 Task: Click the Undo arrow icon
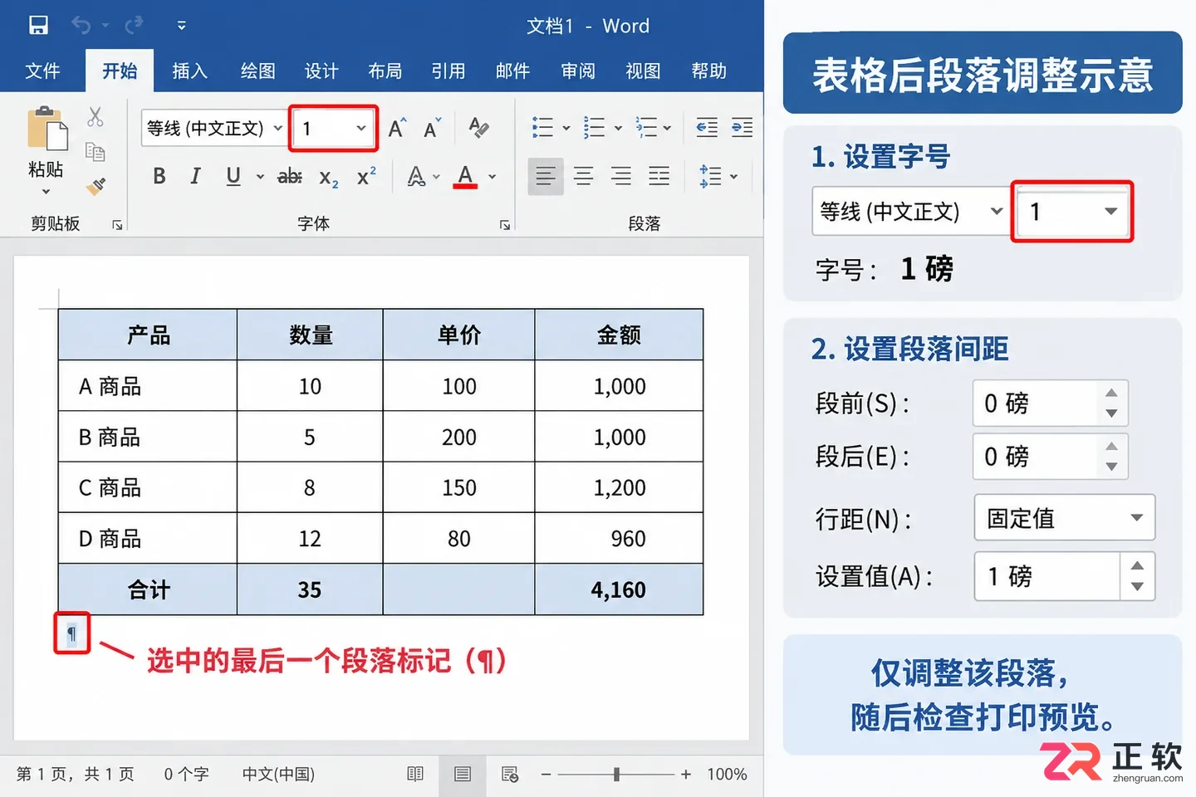[x=81, y=26]
